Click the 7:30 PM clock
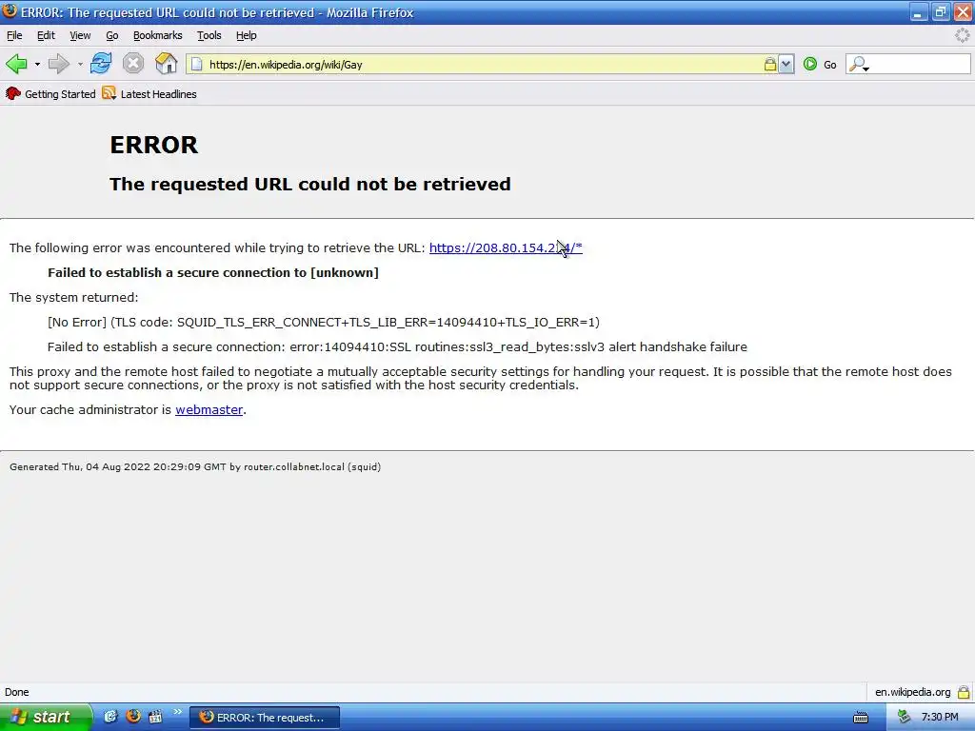Viewport: 975px width, 731px height. (940, 718)
